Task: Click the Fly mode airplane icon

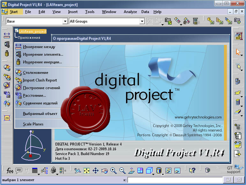Action: coord(78,170)
